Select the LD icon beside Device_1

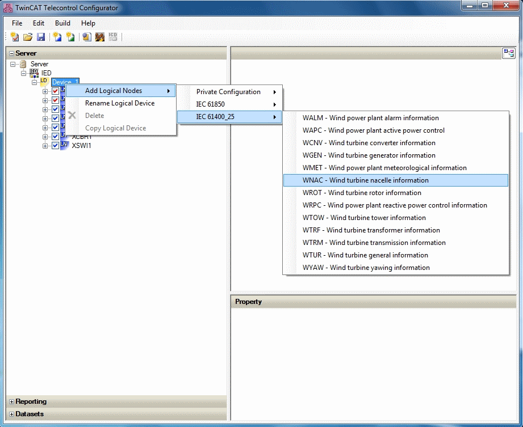[44, 82]
